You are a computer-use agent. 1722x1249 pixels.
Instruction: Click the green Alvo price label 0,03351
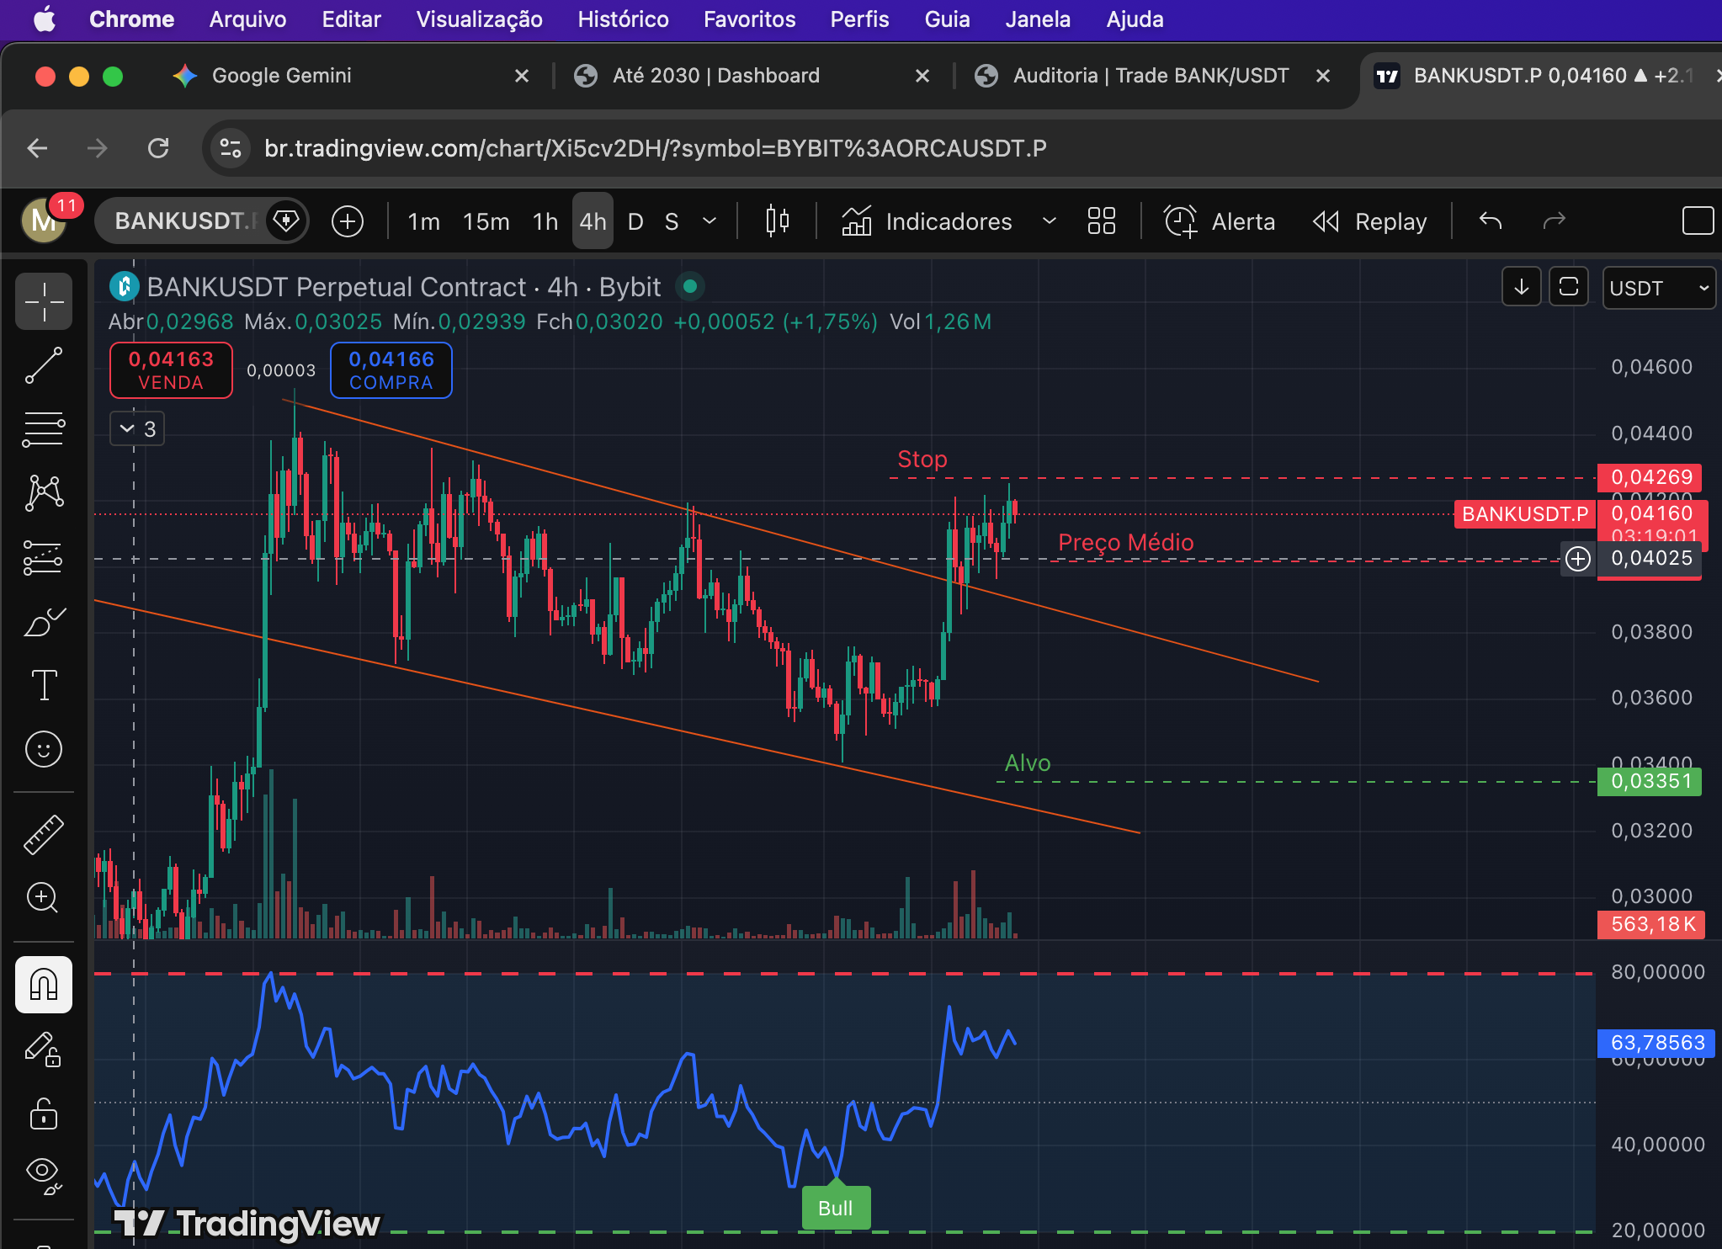click(x=1650, y=782)
